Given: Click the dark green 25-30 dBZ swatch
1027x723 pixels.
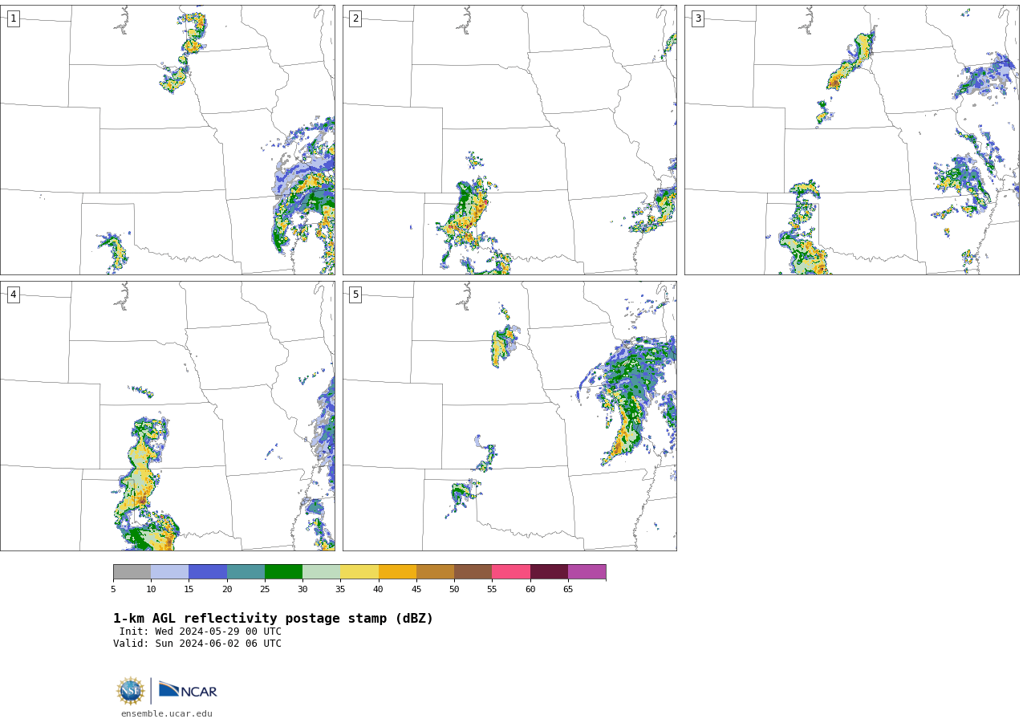Looking at the screenshot, I should (283, 571).
